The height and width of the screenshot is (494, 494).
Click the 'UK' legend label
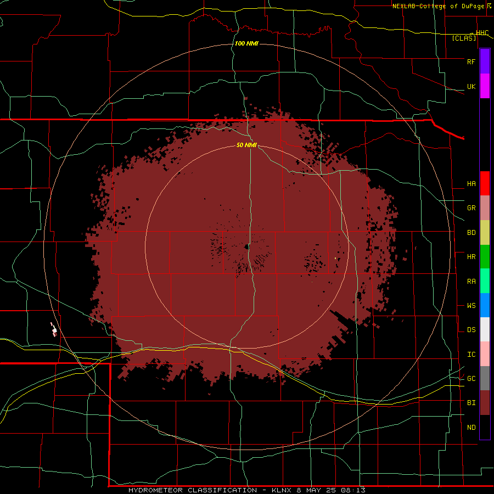(x=471, y=86)
